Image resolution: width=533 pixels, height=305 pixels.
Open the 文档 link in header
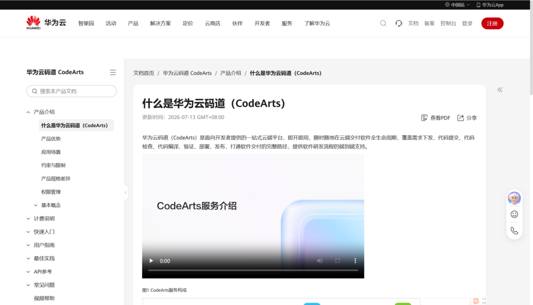pyautogui.click(x=413, y=23)
